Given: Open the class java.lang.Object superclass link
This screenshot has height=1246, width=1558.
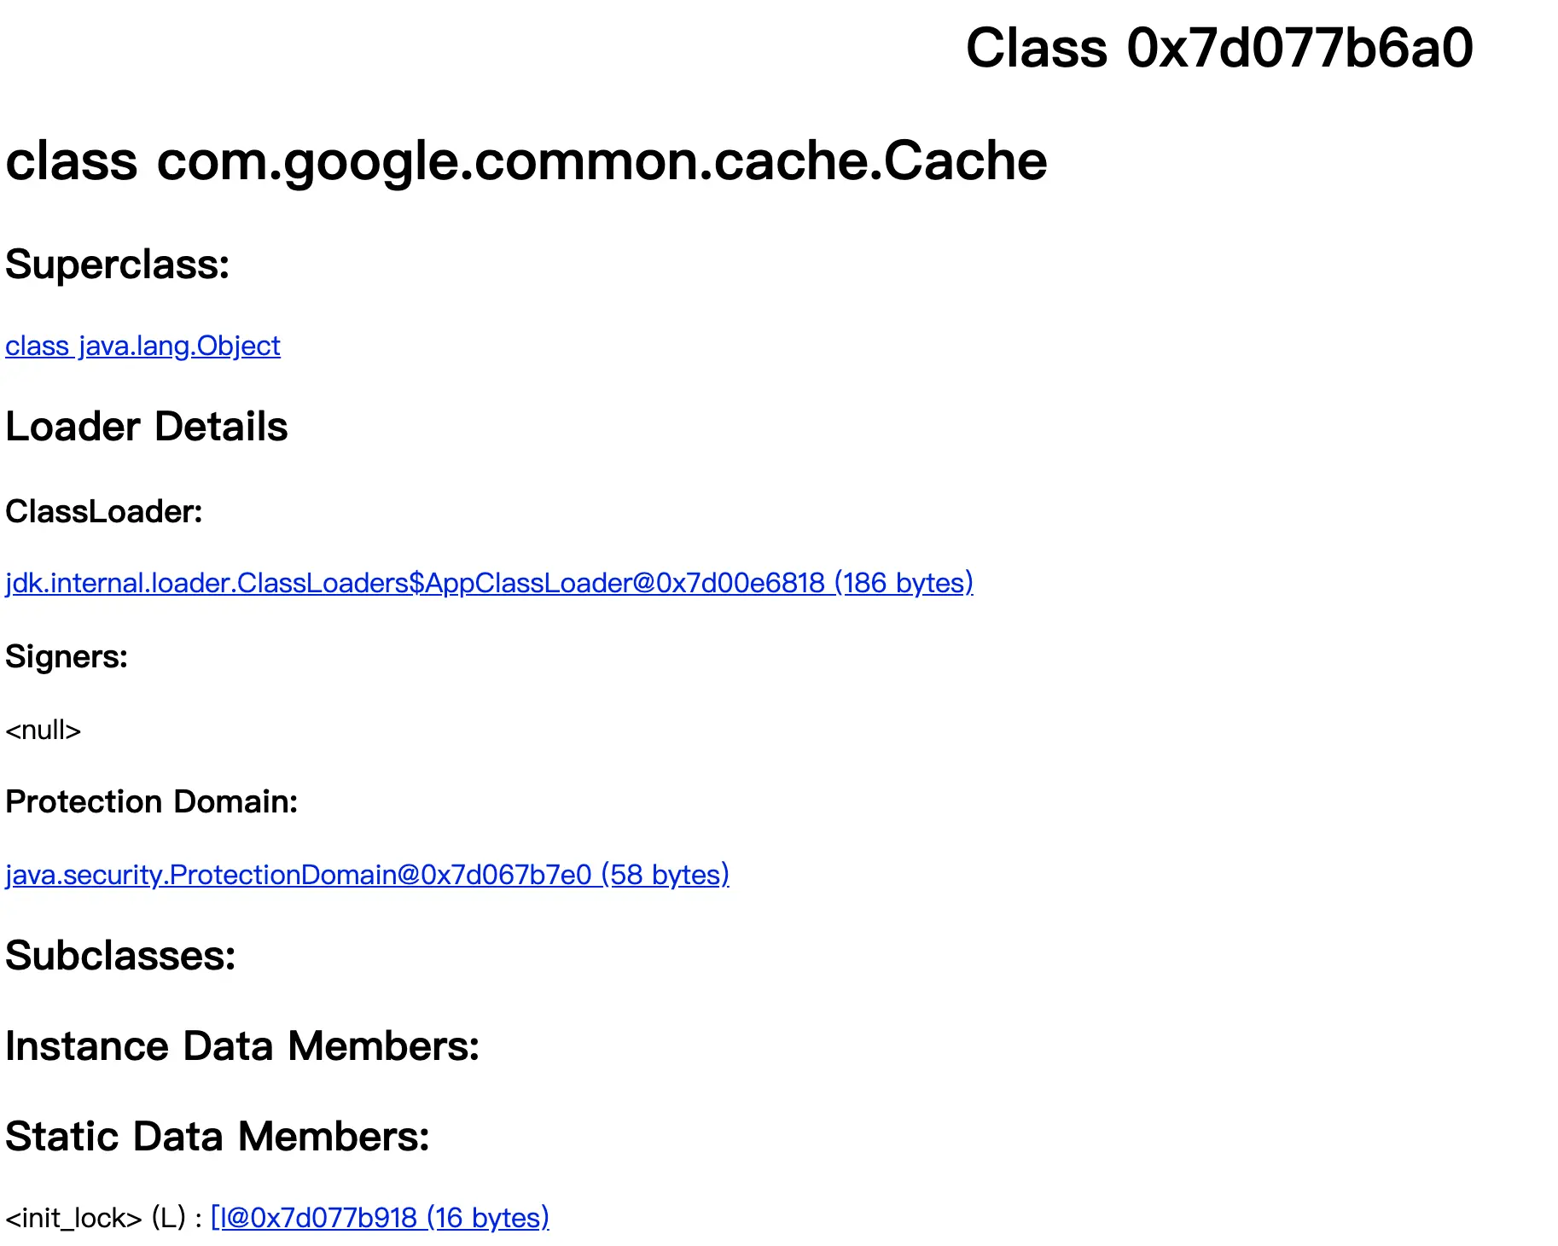Looking at the screenshot, I should 142,346.
